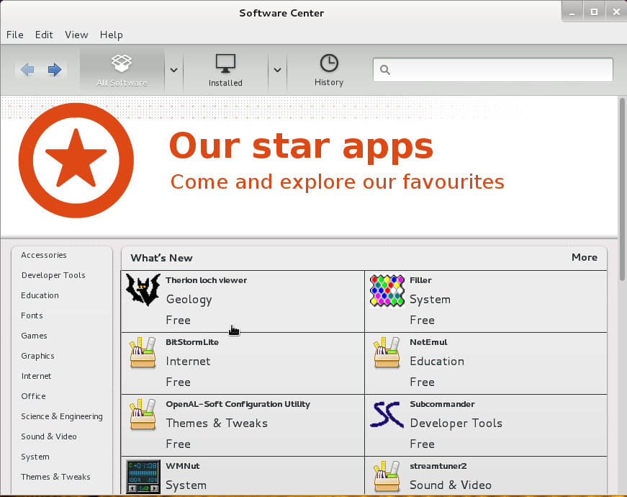This screenshot has width=627, height=497.
Task: Open the streamtuner2 app title
Action: tap(438, 466)
